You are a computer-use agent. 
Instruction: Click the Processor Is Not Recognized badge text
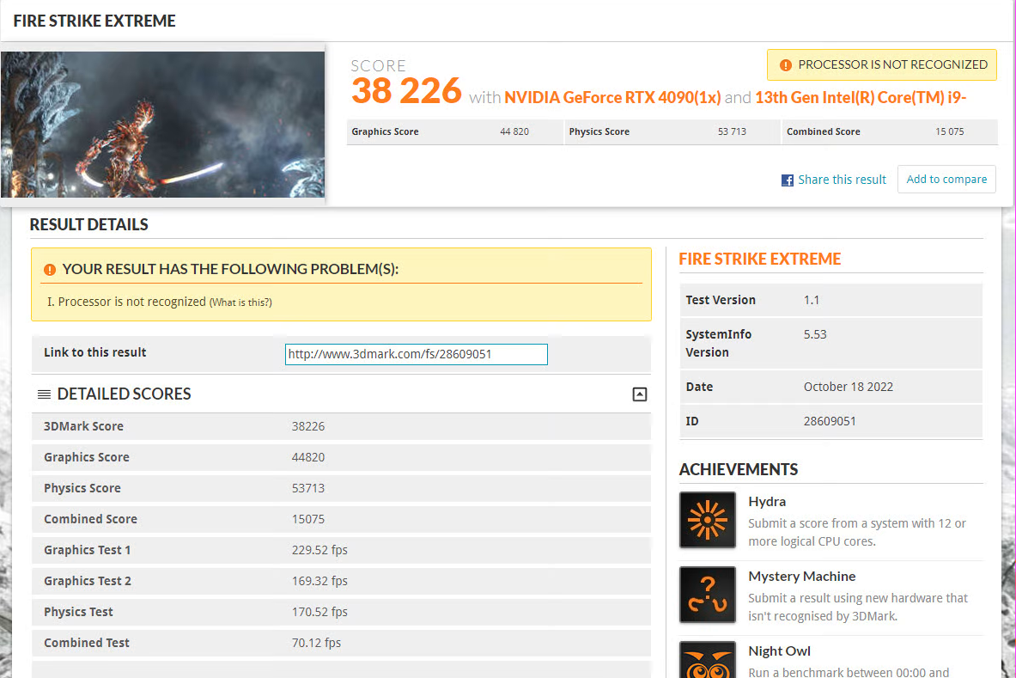pos(892,64)
